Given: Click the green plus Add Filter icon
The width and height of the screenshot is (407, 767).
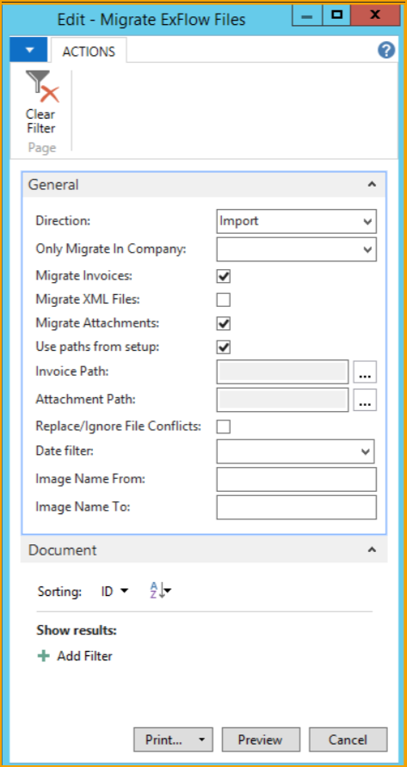Looking at the screenshot, I should [x=44, y=656].
